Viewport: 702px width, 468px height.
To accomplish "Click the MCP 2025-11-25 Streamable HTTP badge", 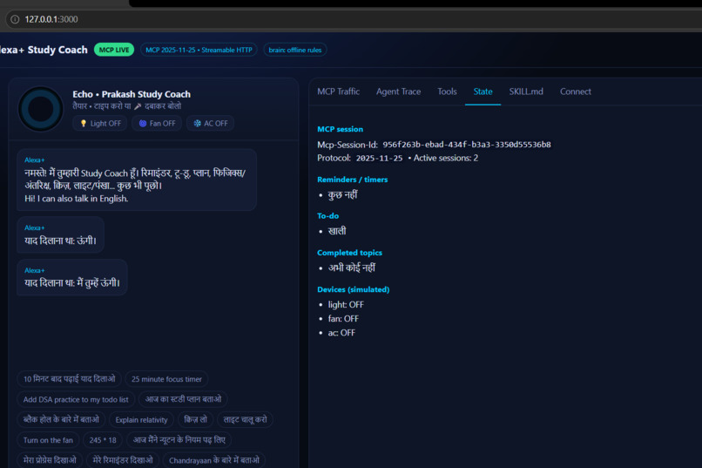I will pyautogui.click(x=199, y=50).
